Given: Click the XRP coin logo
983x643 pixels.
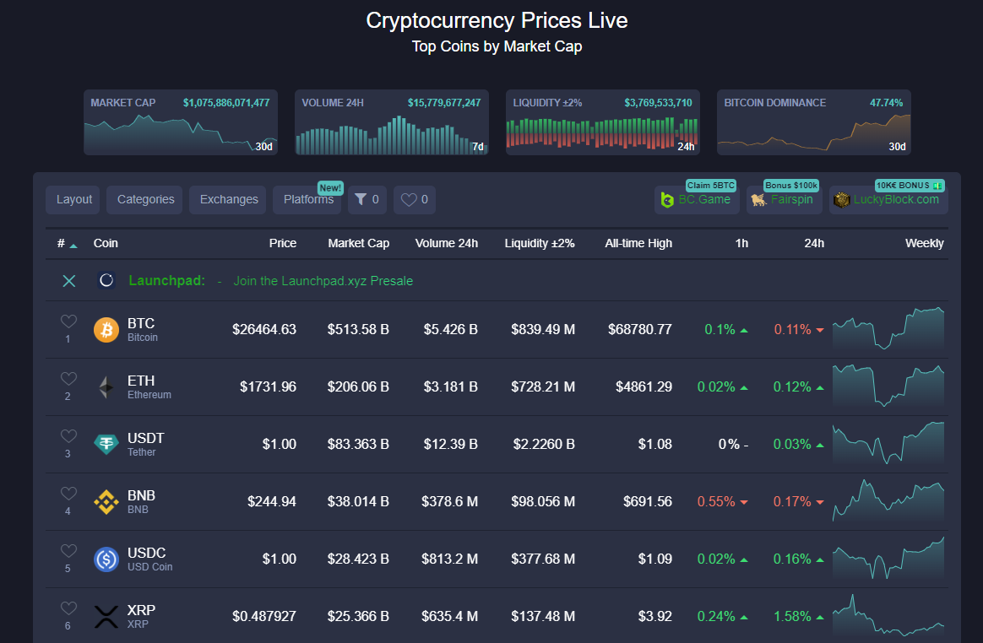Looking at the screenshot, I should (x=106, y=617).
